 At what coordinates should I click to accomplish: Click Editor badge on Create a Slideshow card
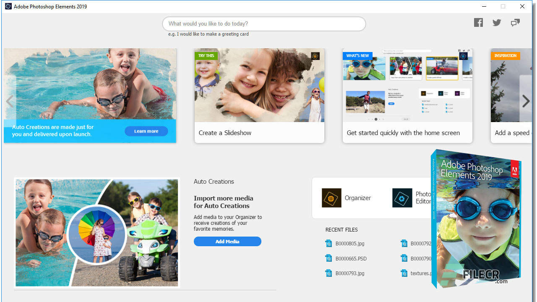315,56
